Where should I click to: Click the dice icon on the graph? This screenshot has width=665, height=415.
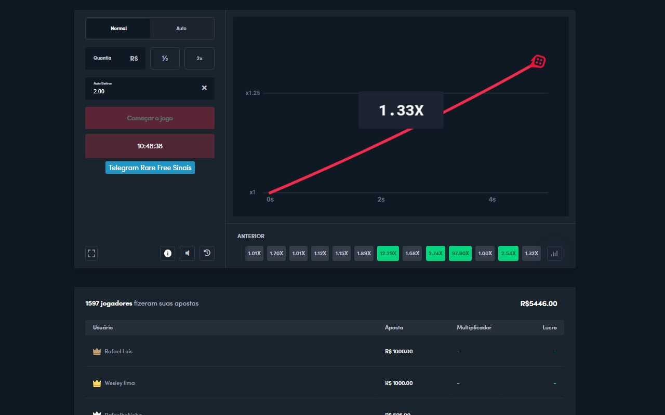point(539,62)
